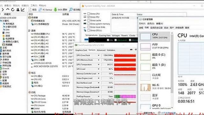204x115 pixels.
Task: Toggle CPU Core #1 graph legend checkbox
Action: coord(115,40)
